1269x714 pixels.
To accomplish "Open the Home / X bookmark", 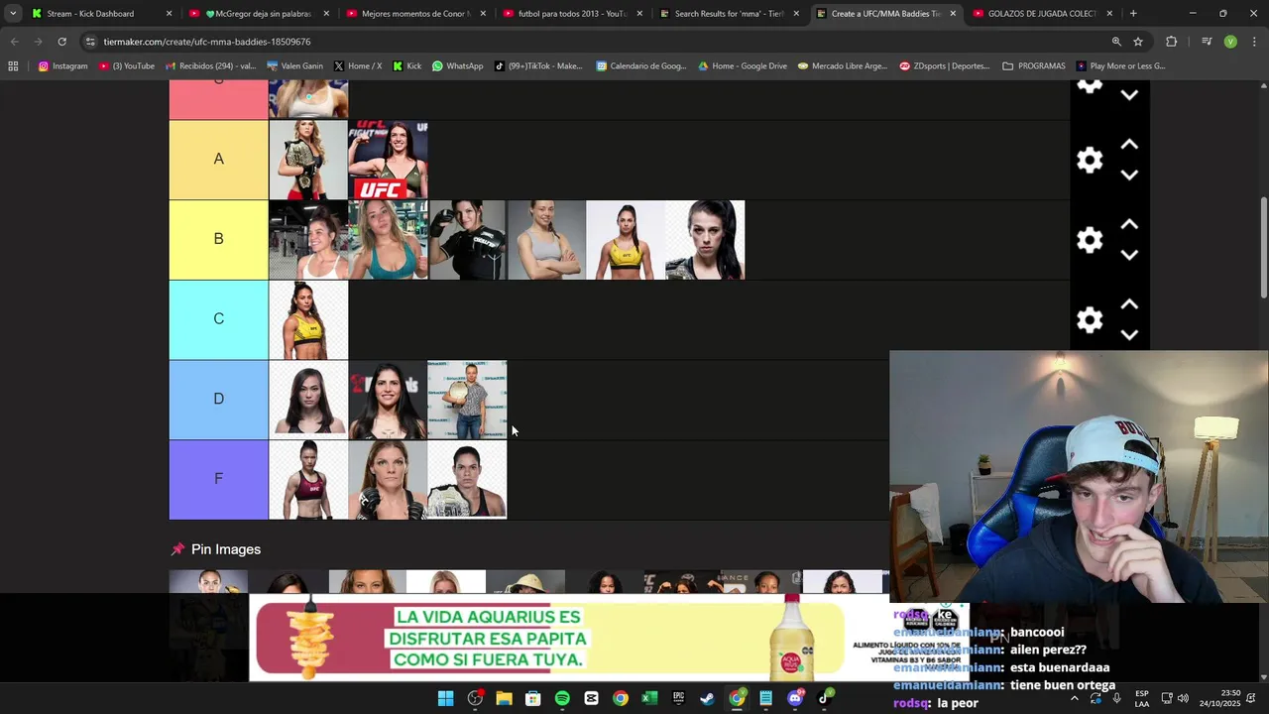I will coord(358,66).
